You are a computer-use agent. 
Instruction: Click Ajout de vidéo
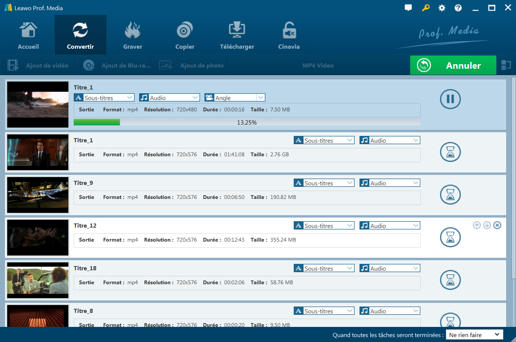(38, 65)
